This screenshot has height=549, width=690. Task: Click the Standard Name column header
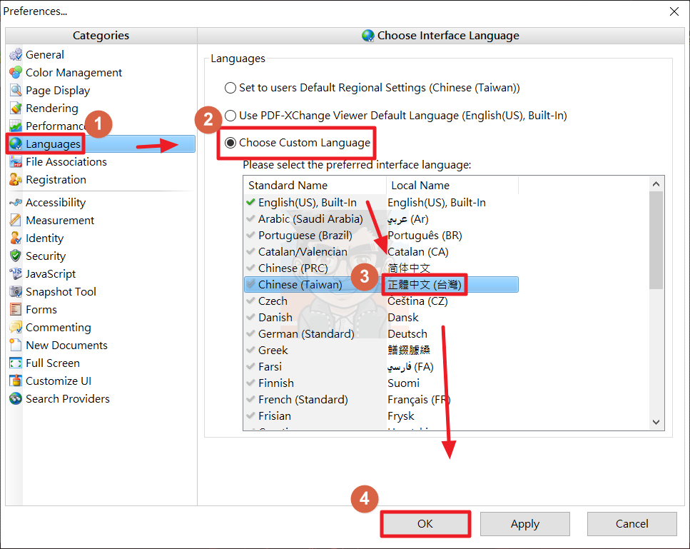tap(315, 186)
